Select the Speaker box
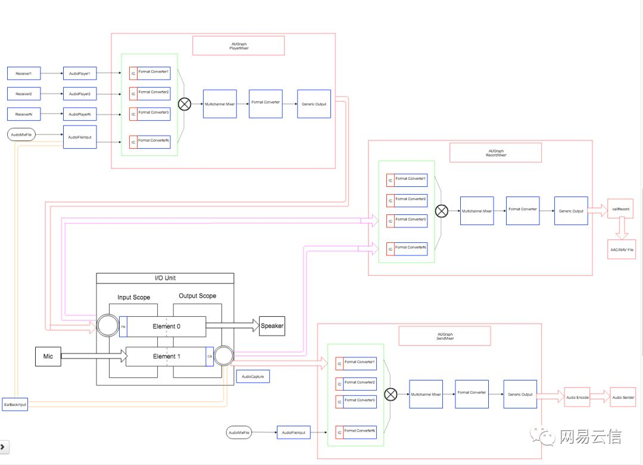Screen dimensions: 643x465 tap(272, 326)
